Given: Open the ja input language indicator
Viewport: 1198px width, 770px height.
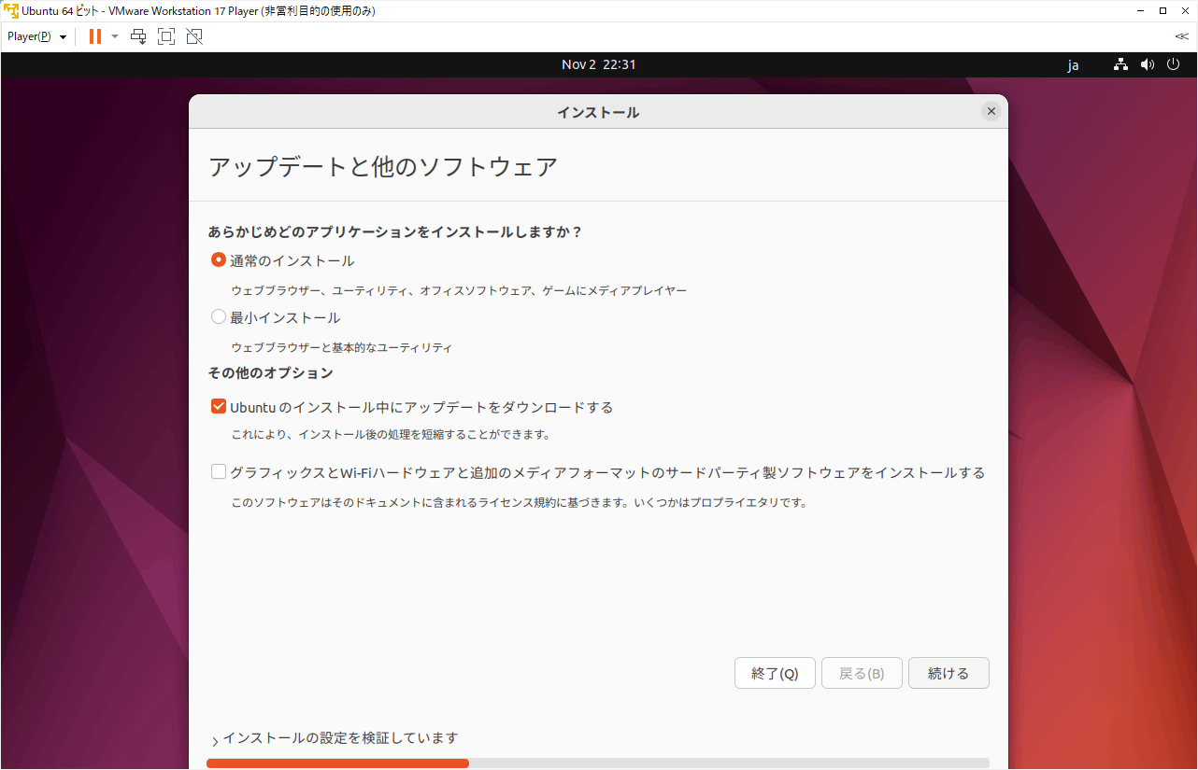Looking at the screenshot, I should click(1074, 65).
